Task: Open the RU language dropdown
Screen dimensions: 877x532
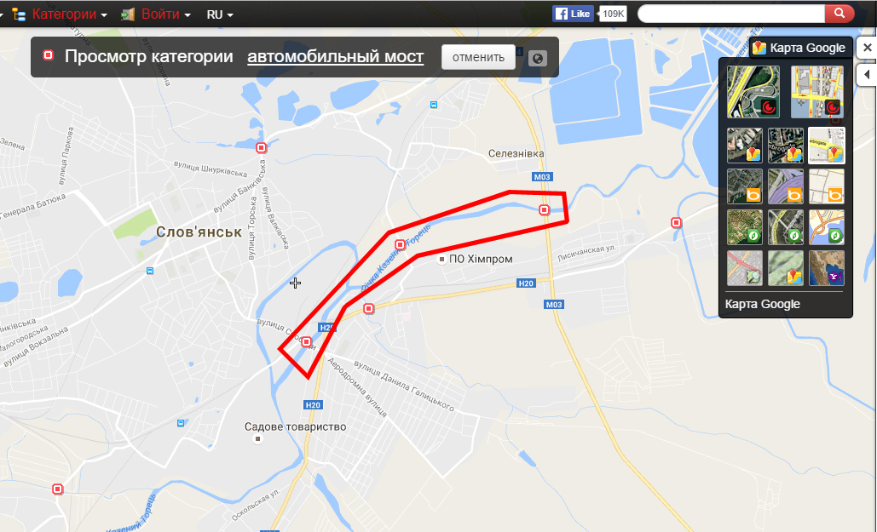Action: (x=220, y=14)
